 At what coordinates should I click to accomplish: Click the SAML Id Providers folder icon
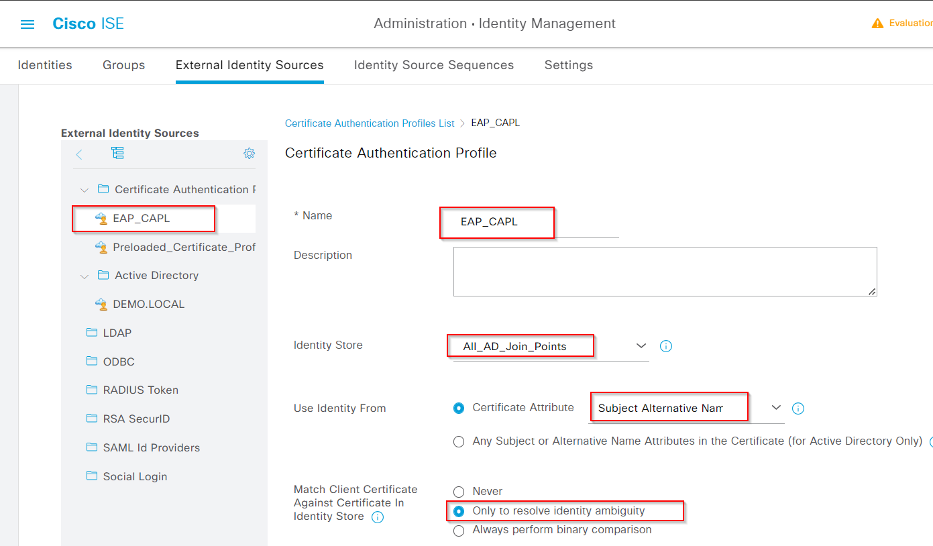[92, 447]
